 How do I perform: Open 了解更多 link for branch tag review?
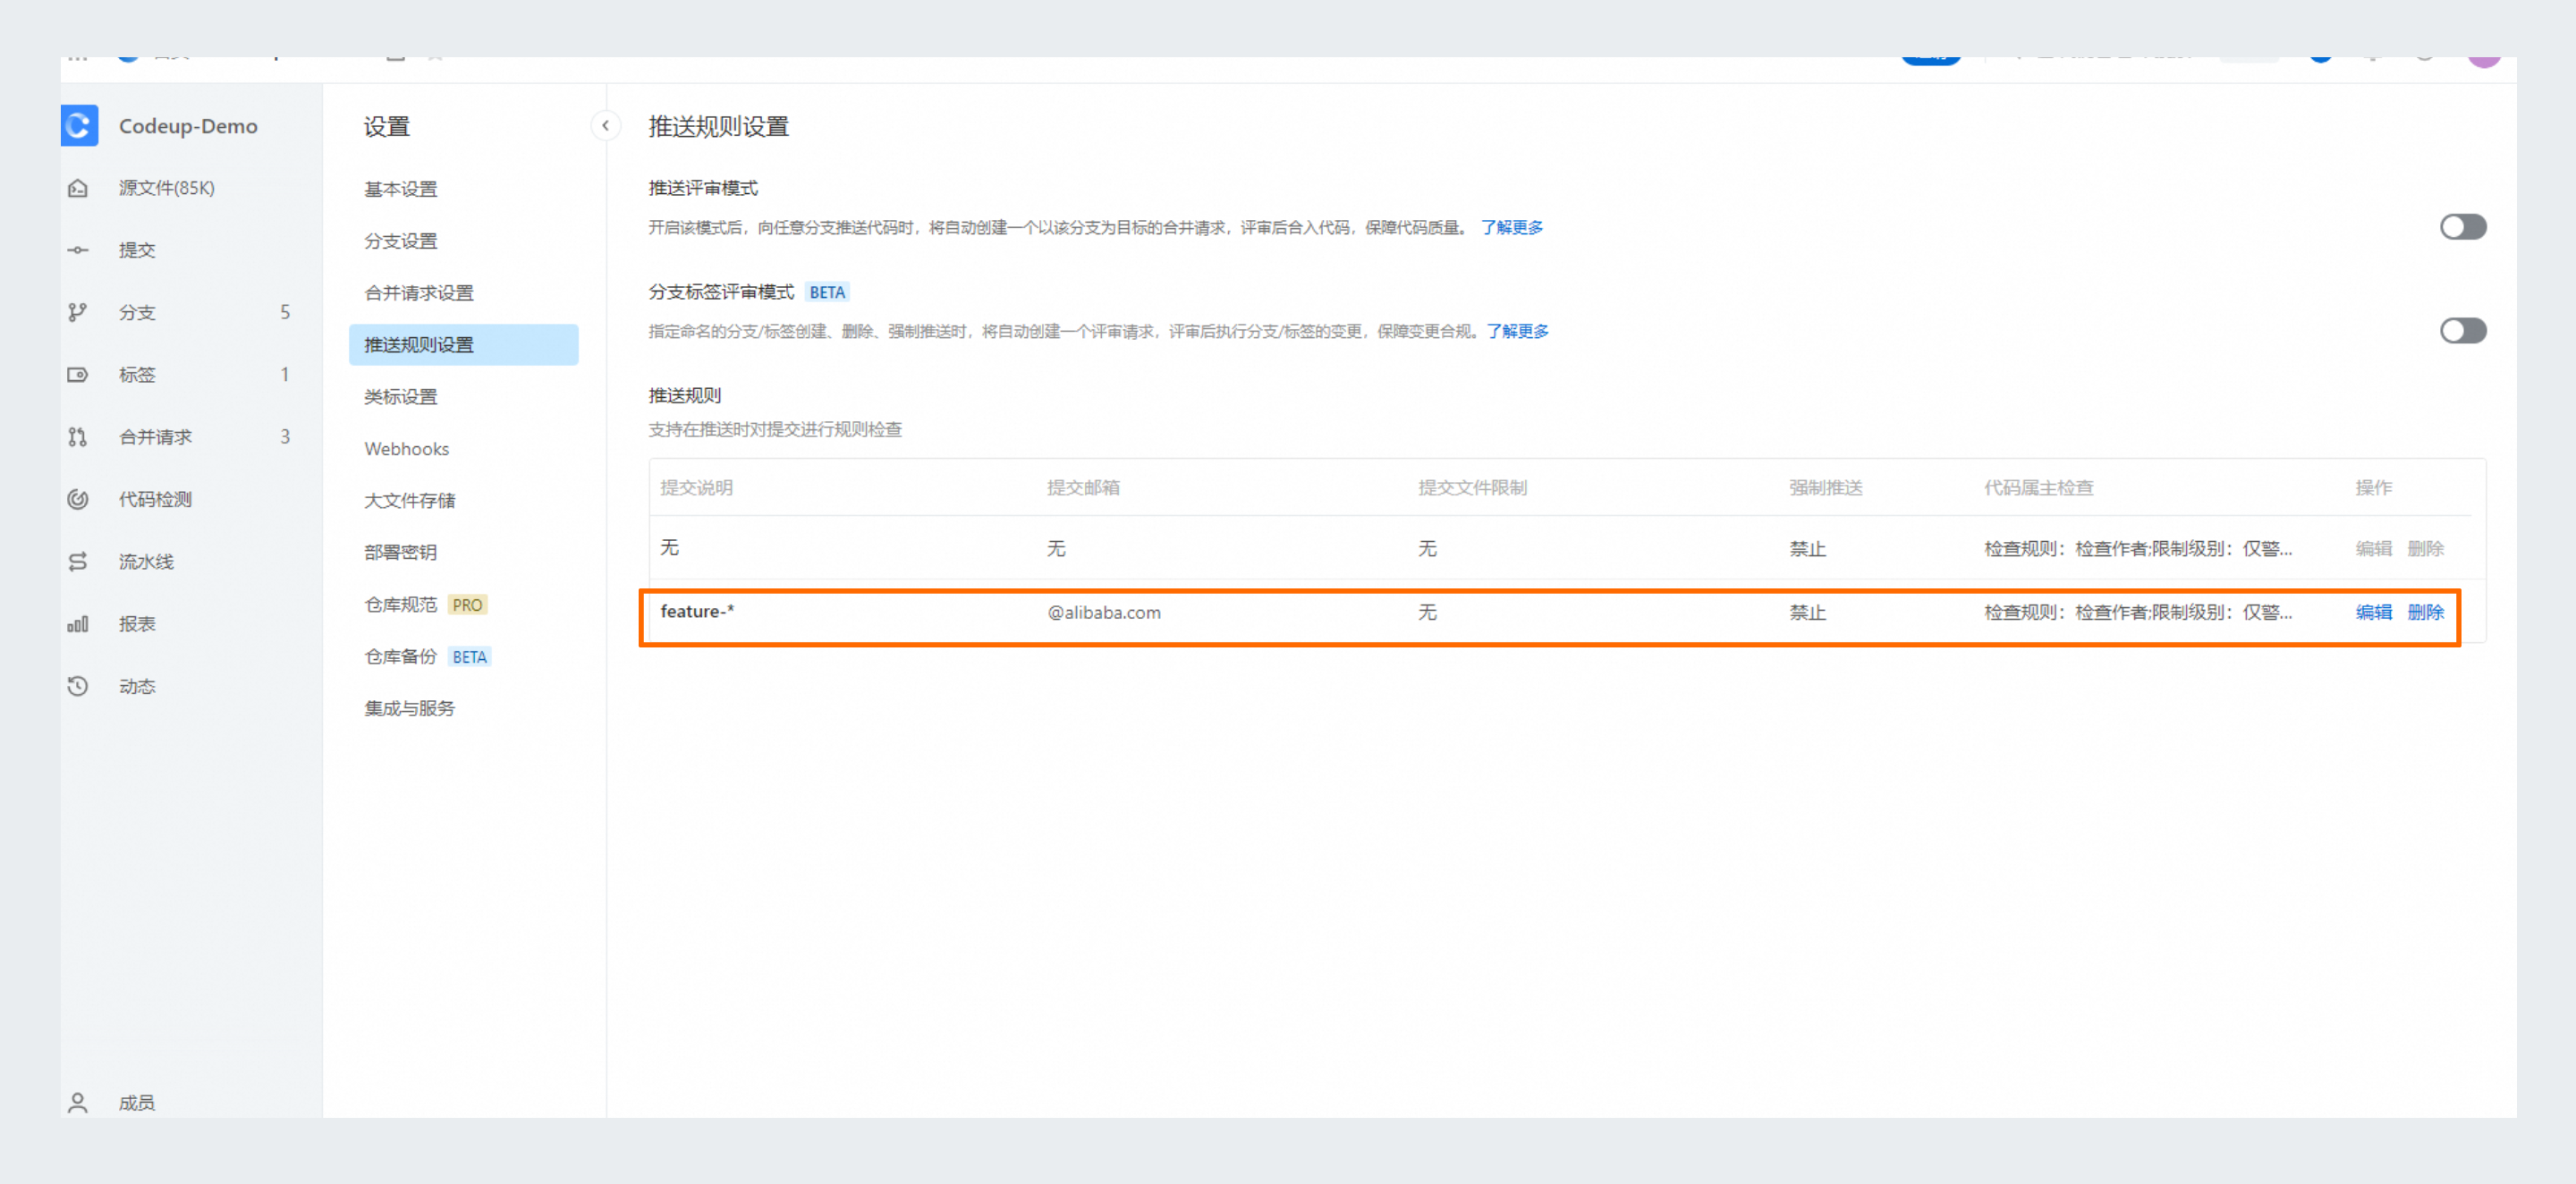(1517, 331)
